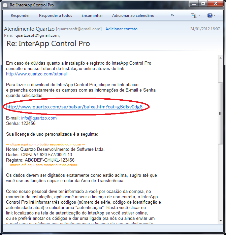Select Responder a todos

(x=56, y=15)
